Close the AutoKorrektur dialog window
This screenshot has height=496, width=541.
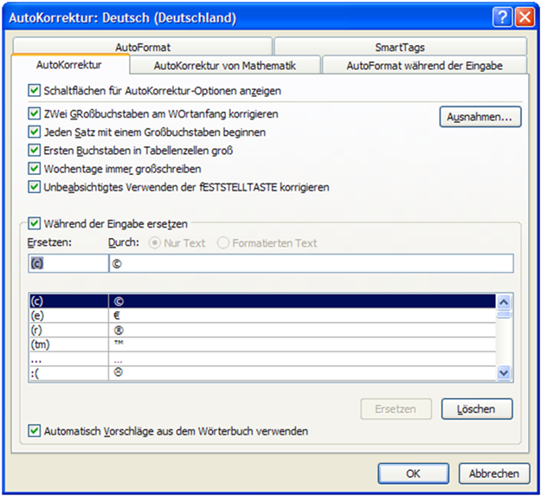523,16
